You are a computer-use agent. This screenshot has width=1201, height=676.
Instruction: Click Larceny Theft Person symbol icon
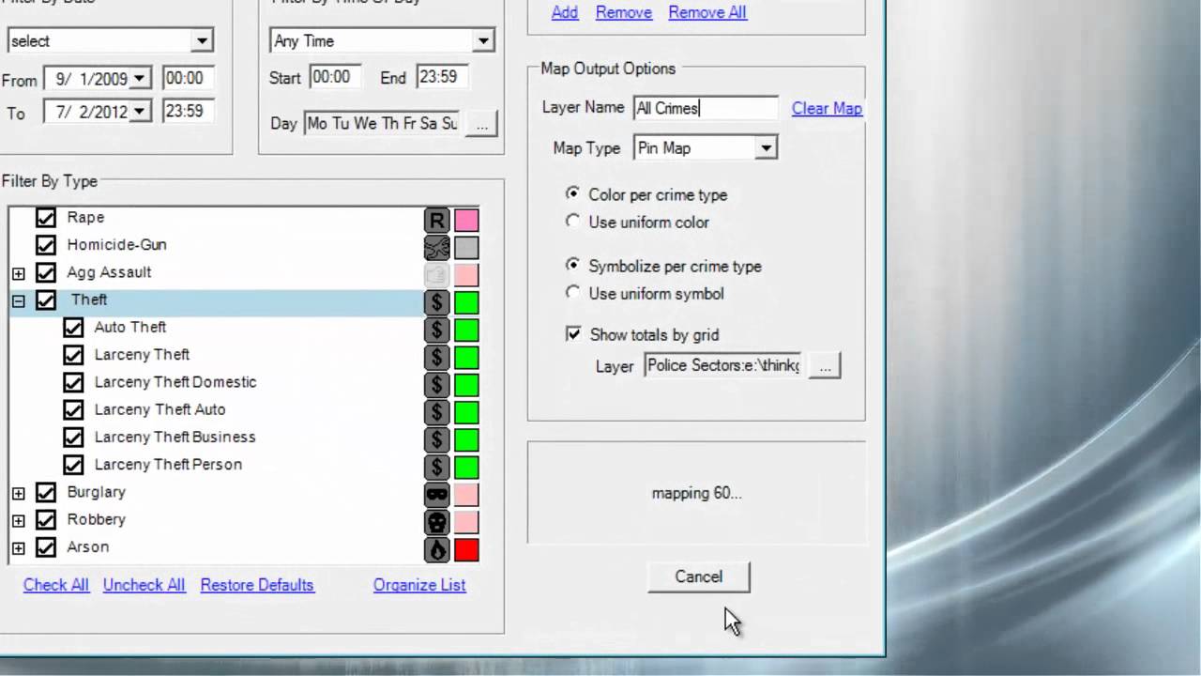point(437,467)
